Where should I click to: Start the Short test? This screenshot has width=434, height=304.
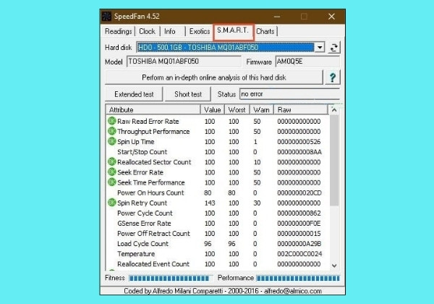click(x=188, y=94)
